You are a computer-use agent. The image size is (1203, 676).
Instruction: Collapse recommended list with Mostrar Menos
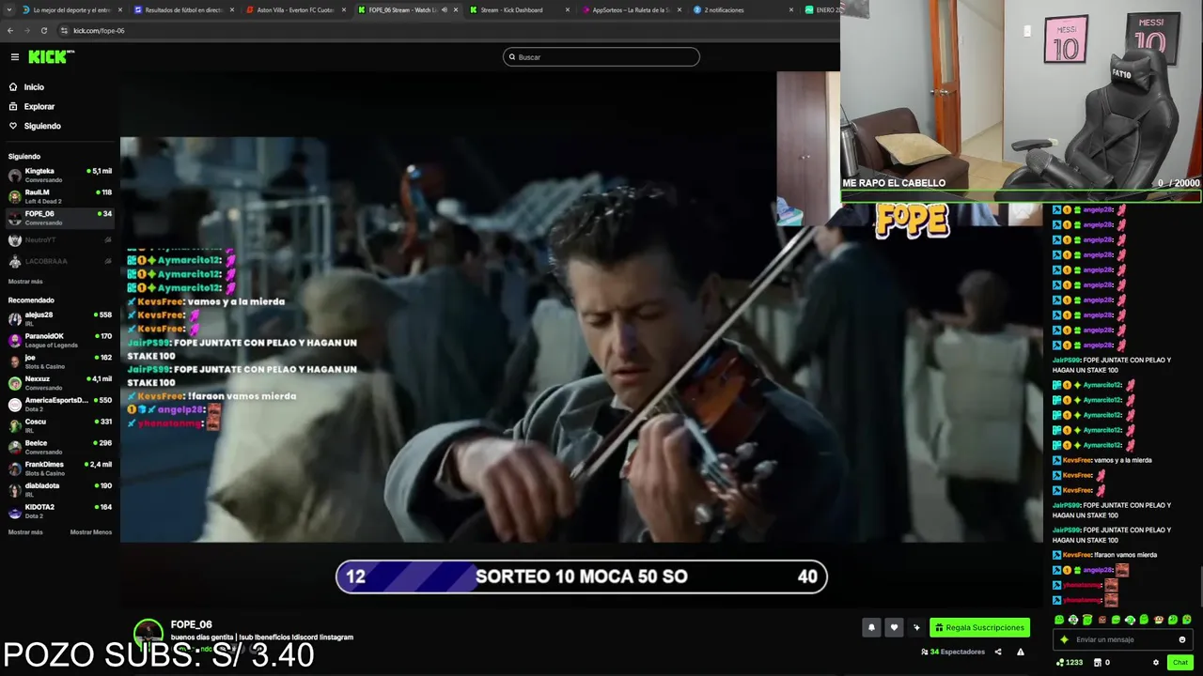click(x=90, y=532)
